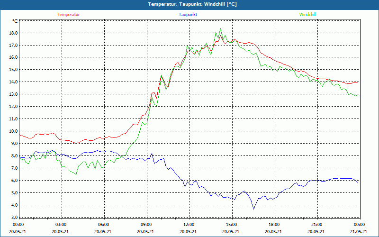Click the '13,0' y-axis value

coord(14,94)
